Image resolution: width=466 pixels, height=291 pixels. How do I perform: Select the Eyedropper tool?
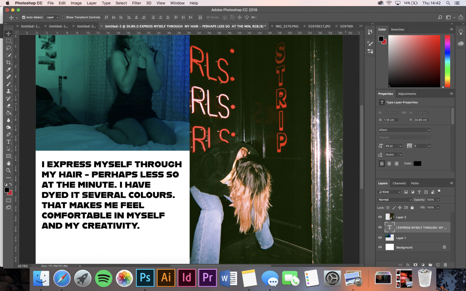(9, 70)
